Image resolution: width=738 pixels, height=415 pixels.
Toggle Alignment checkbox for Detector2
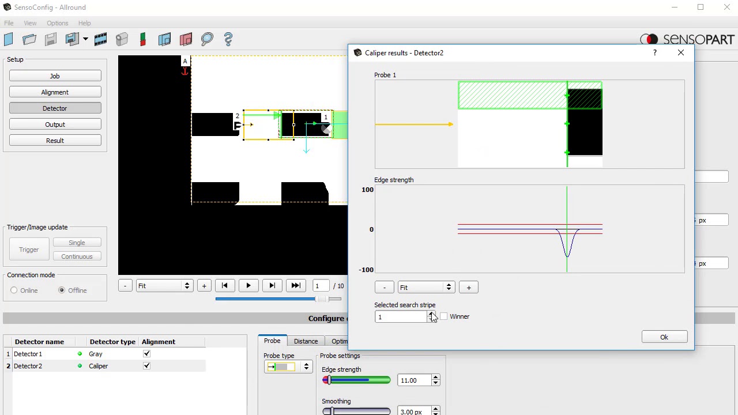click(146, 366)
